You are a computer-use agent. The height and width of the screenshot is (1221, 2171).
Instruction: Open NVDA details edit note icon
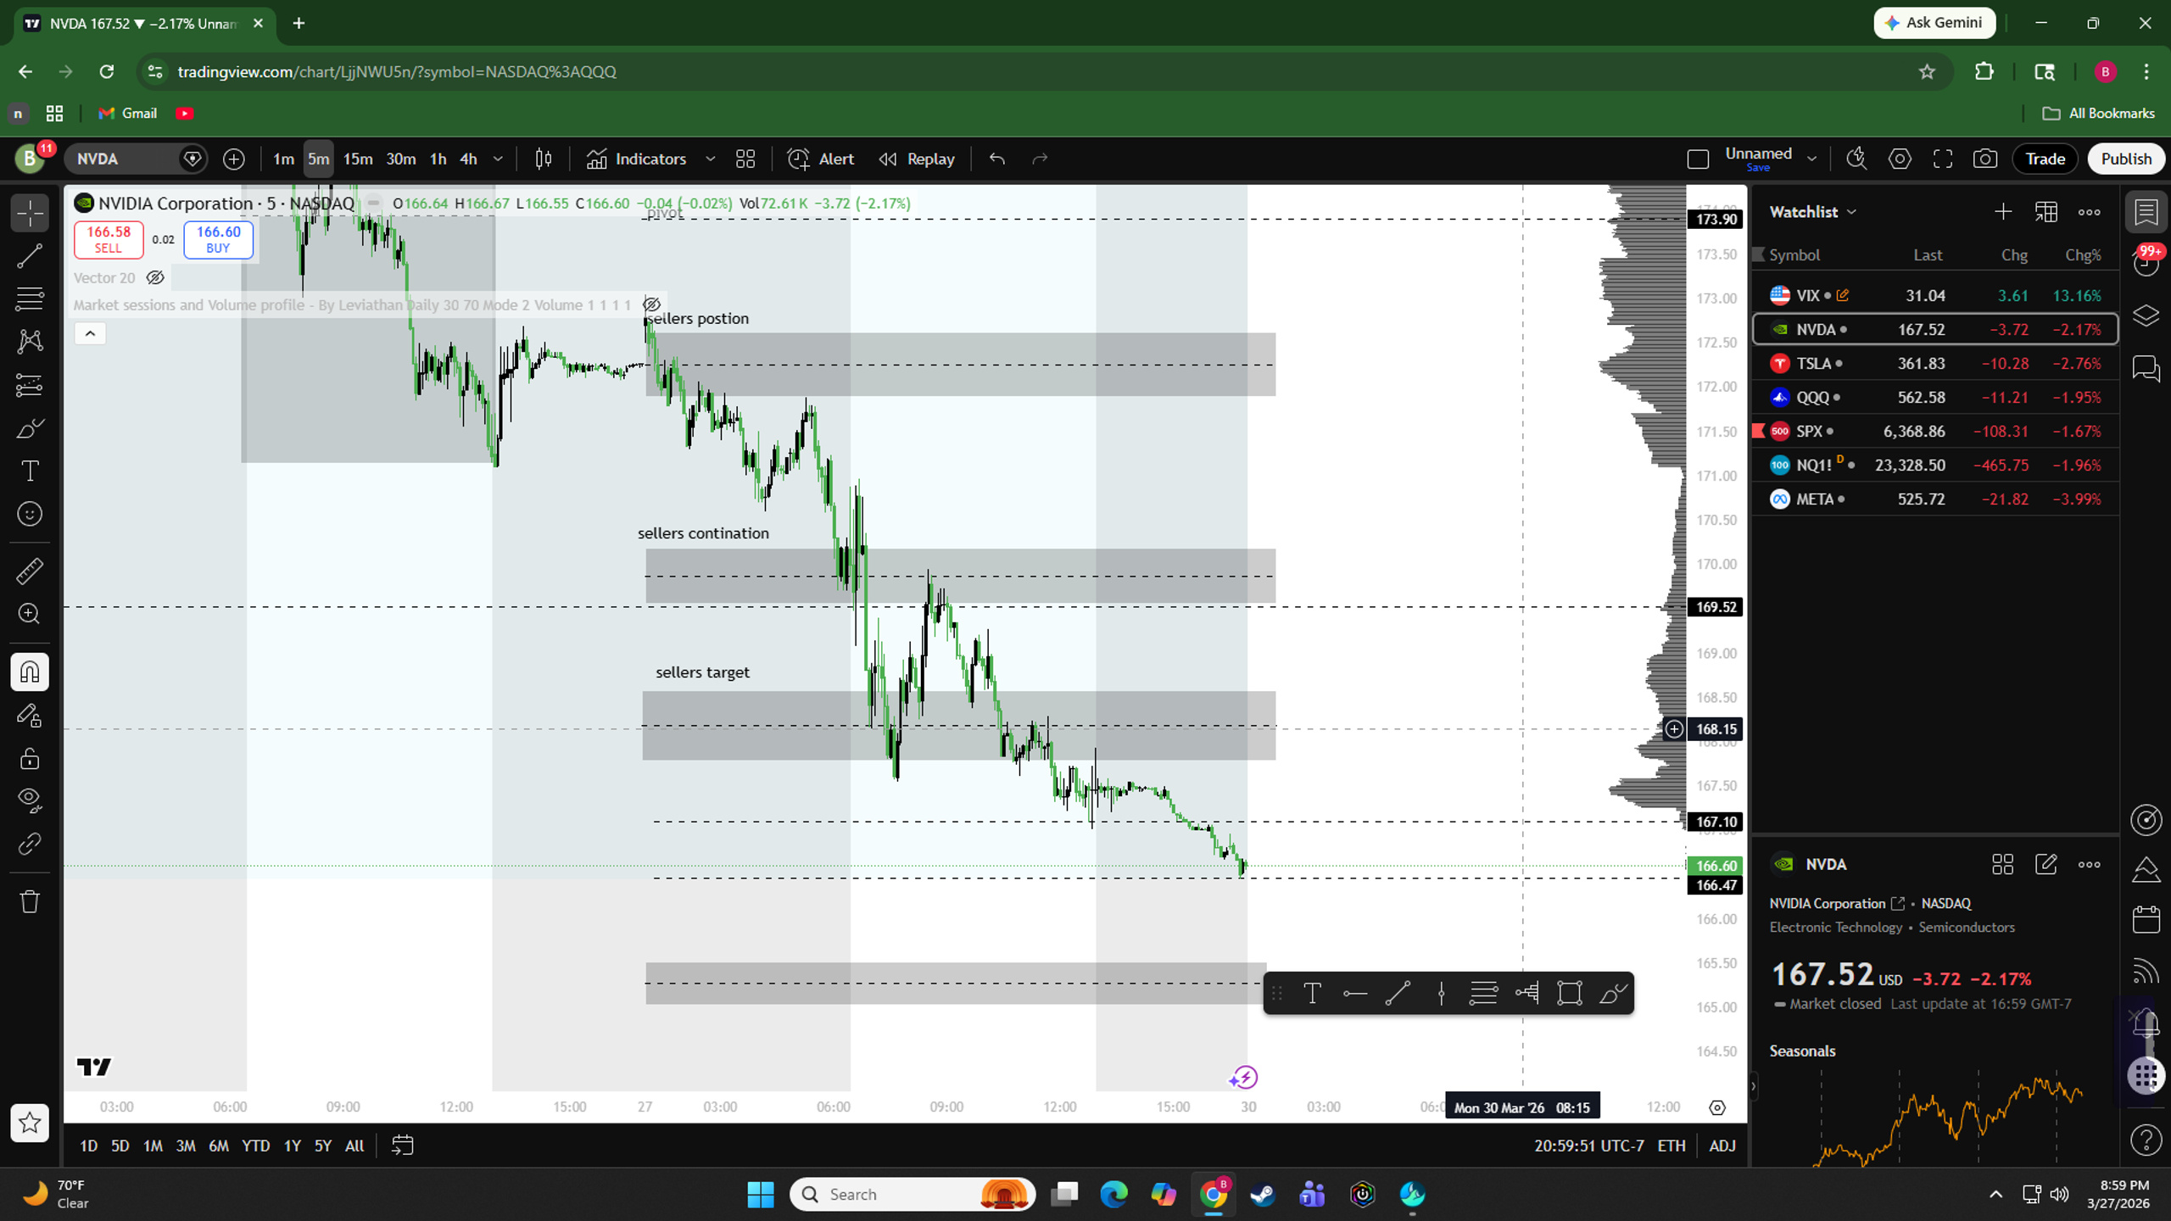2046,864
